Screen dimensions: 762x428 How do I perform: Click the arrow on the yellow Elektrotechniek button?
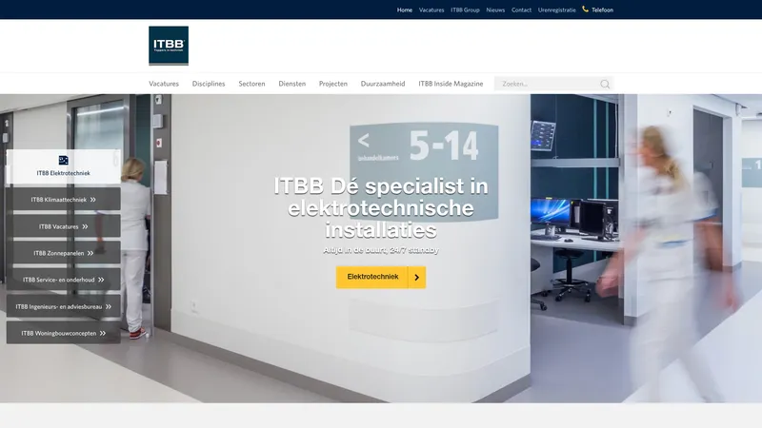pos(416,277)
